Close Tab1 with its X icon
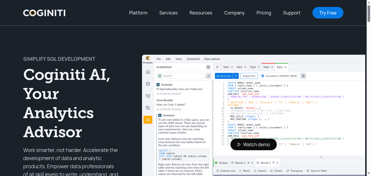Viewport: 371px width, 176px height. pyautogui.click(x=232, y=67)
